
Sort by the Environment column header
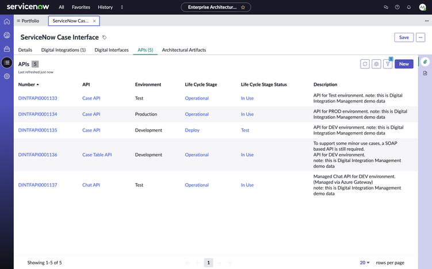(x=148, y=84)
